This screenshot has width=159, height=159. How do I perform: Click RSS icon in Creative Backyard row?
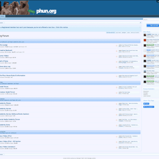(x=117, y=51)
